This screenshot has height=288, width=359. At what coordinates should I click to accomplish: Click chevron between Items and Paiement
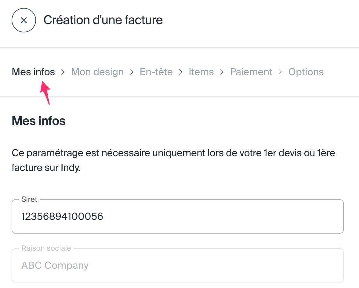(222, 72)
